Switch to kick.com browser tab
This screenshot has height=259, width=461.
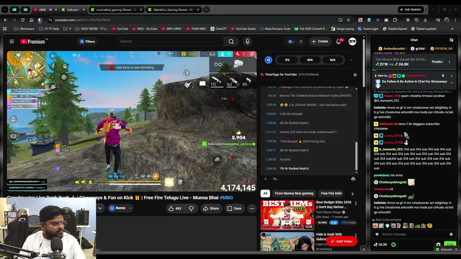tap(73, 10)
